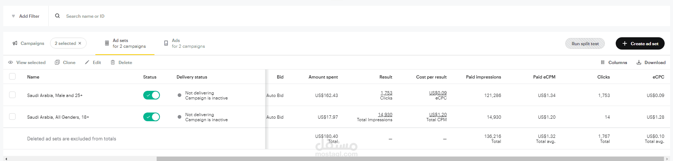Click the Edit action label

tap(97, 63)
